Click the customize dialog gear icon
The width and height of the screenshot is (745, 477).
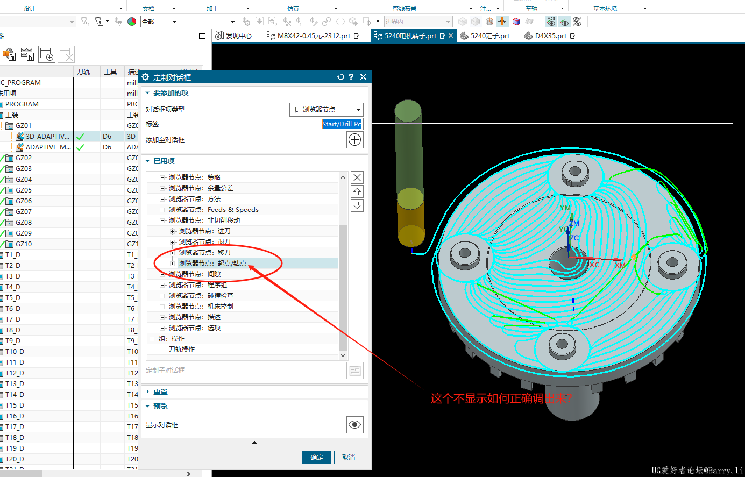(145, 77)
